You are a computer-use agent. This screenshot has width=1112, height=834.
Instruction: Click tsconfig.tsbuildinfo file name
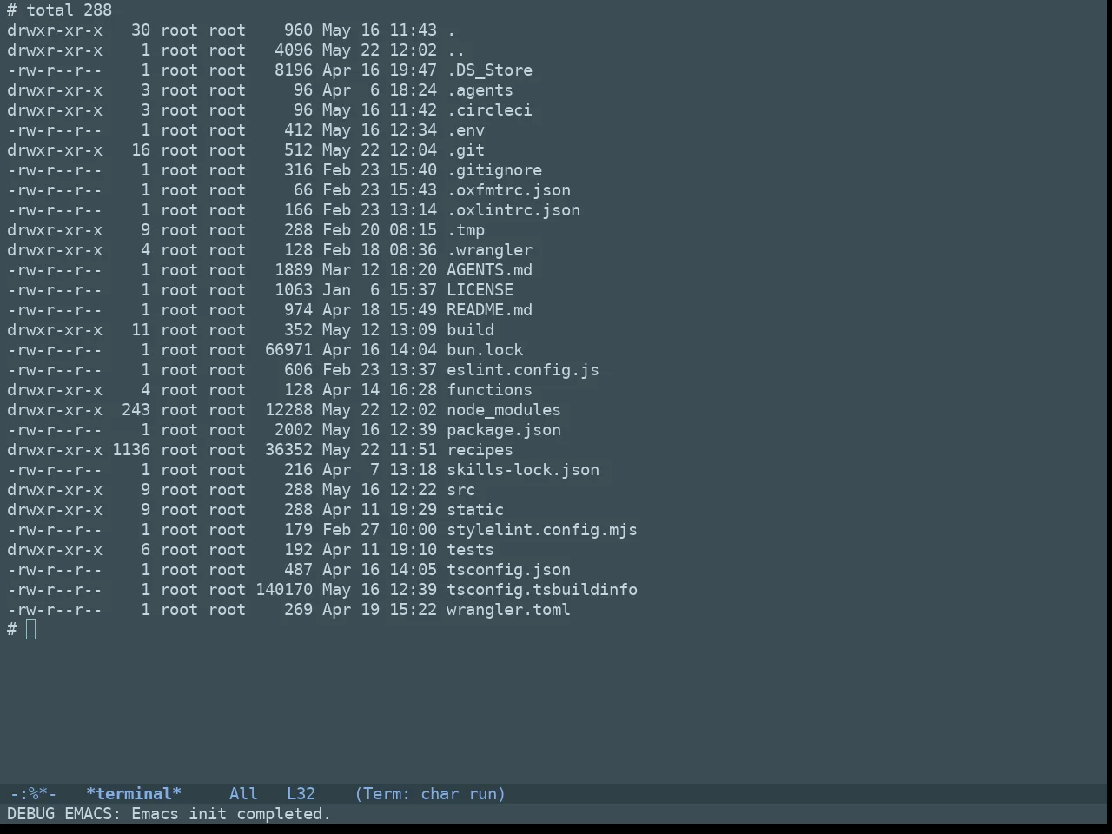pos(542,590)
